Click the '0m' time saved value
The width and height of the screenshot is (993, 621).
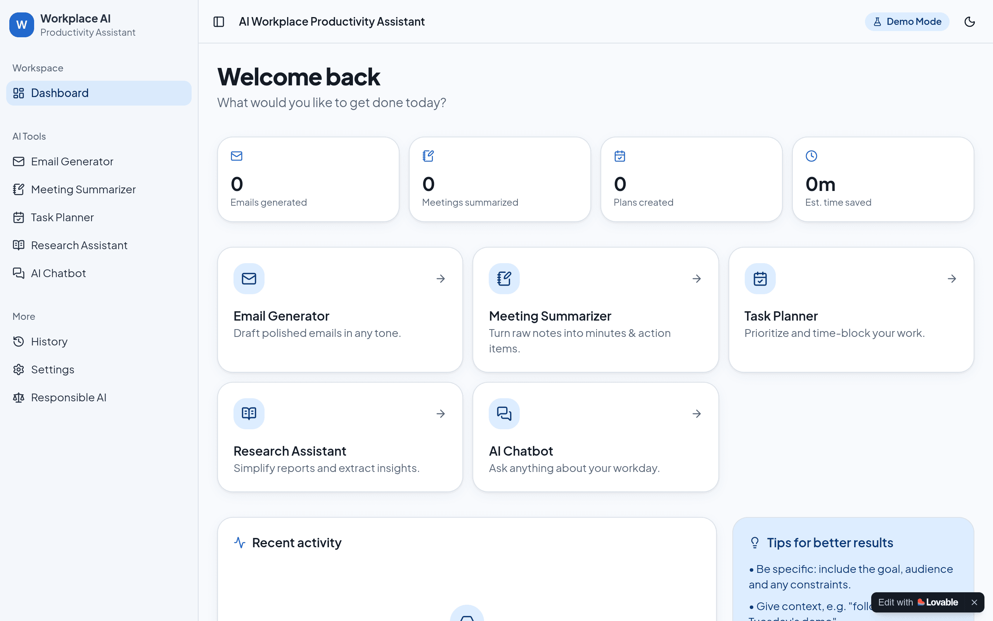tap(820, 184)
